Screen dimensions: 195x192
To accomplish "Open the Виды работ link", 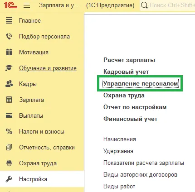I will click(119, 186).
